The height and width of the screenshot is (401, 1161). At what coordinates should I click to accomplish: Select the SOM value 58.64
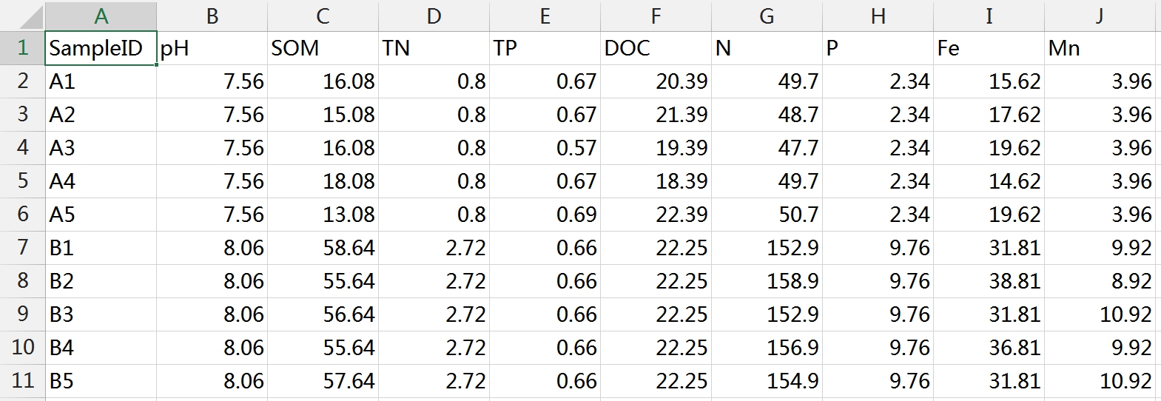[323, 248]
